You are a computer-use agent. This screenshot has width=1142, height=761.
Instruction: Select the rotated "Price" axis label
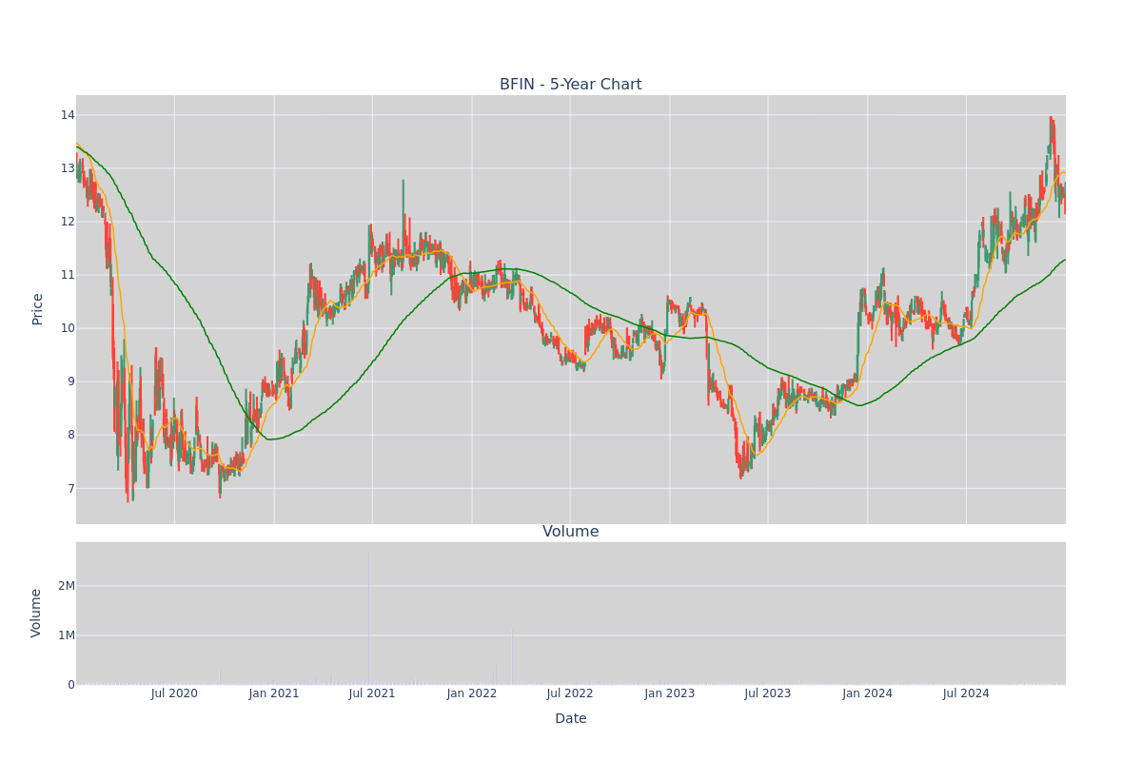(x=38, y=309)
